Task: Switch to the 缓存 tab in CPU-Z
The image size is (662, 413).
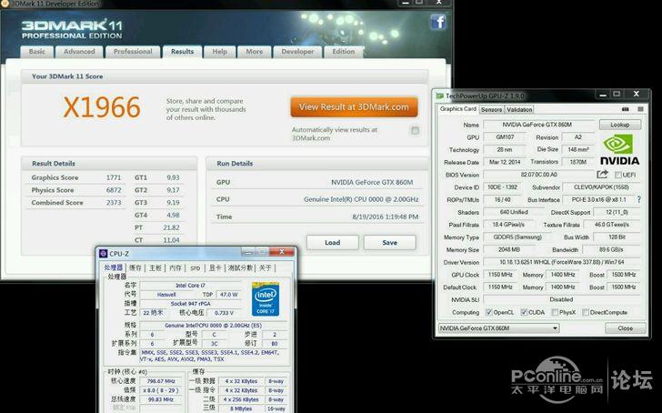Action: 135,268
